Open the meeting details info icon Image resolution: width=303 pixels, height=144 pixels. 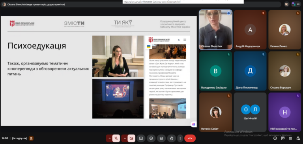coord(275,138)
